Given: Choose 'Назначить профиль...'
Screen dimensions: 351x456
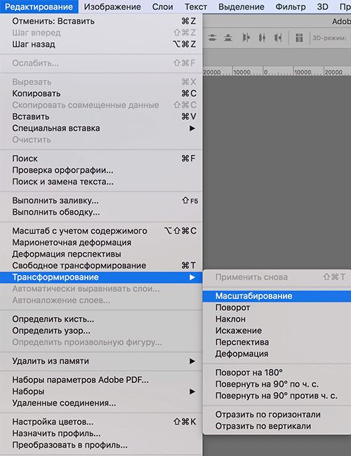Looking at the screenshot, I should coord(101,434).
